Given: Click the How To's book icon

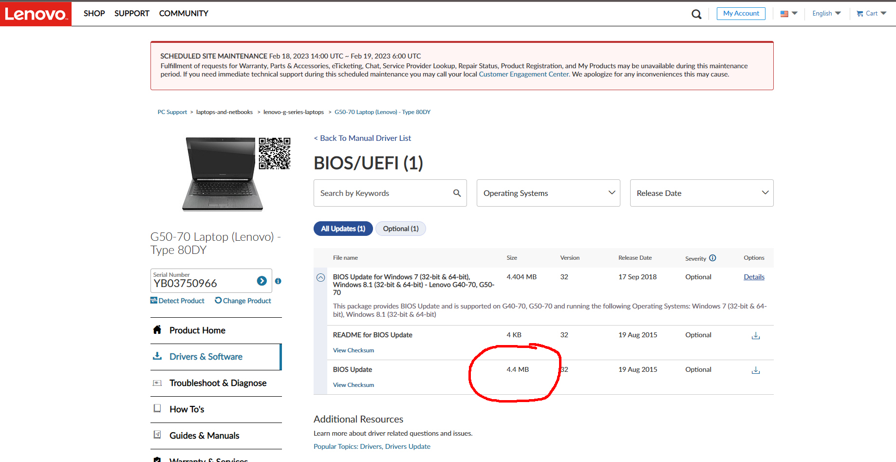Looking at the screenshot, I should coord(157,408).
